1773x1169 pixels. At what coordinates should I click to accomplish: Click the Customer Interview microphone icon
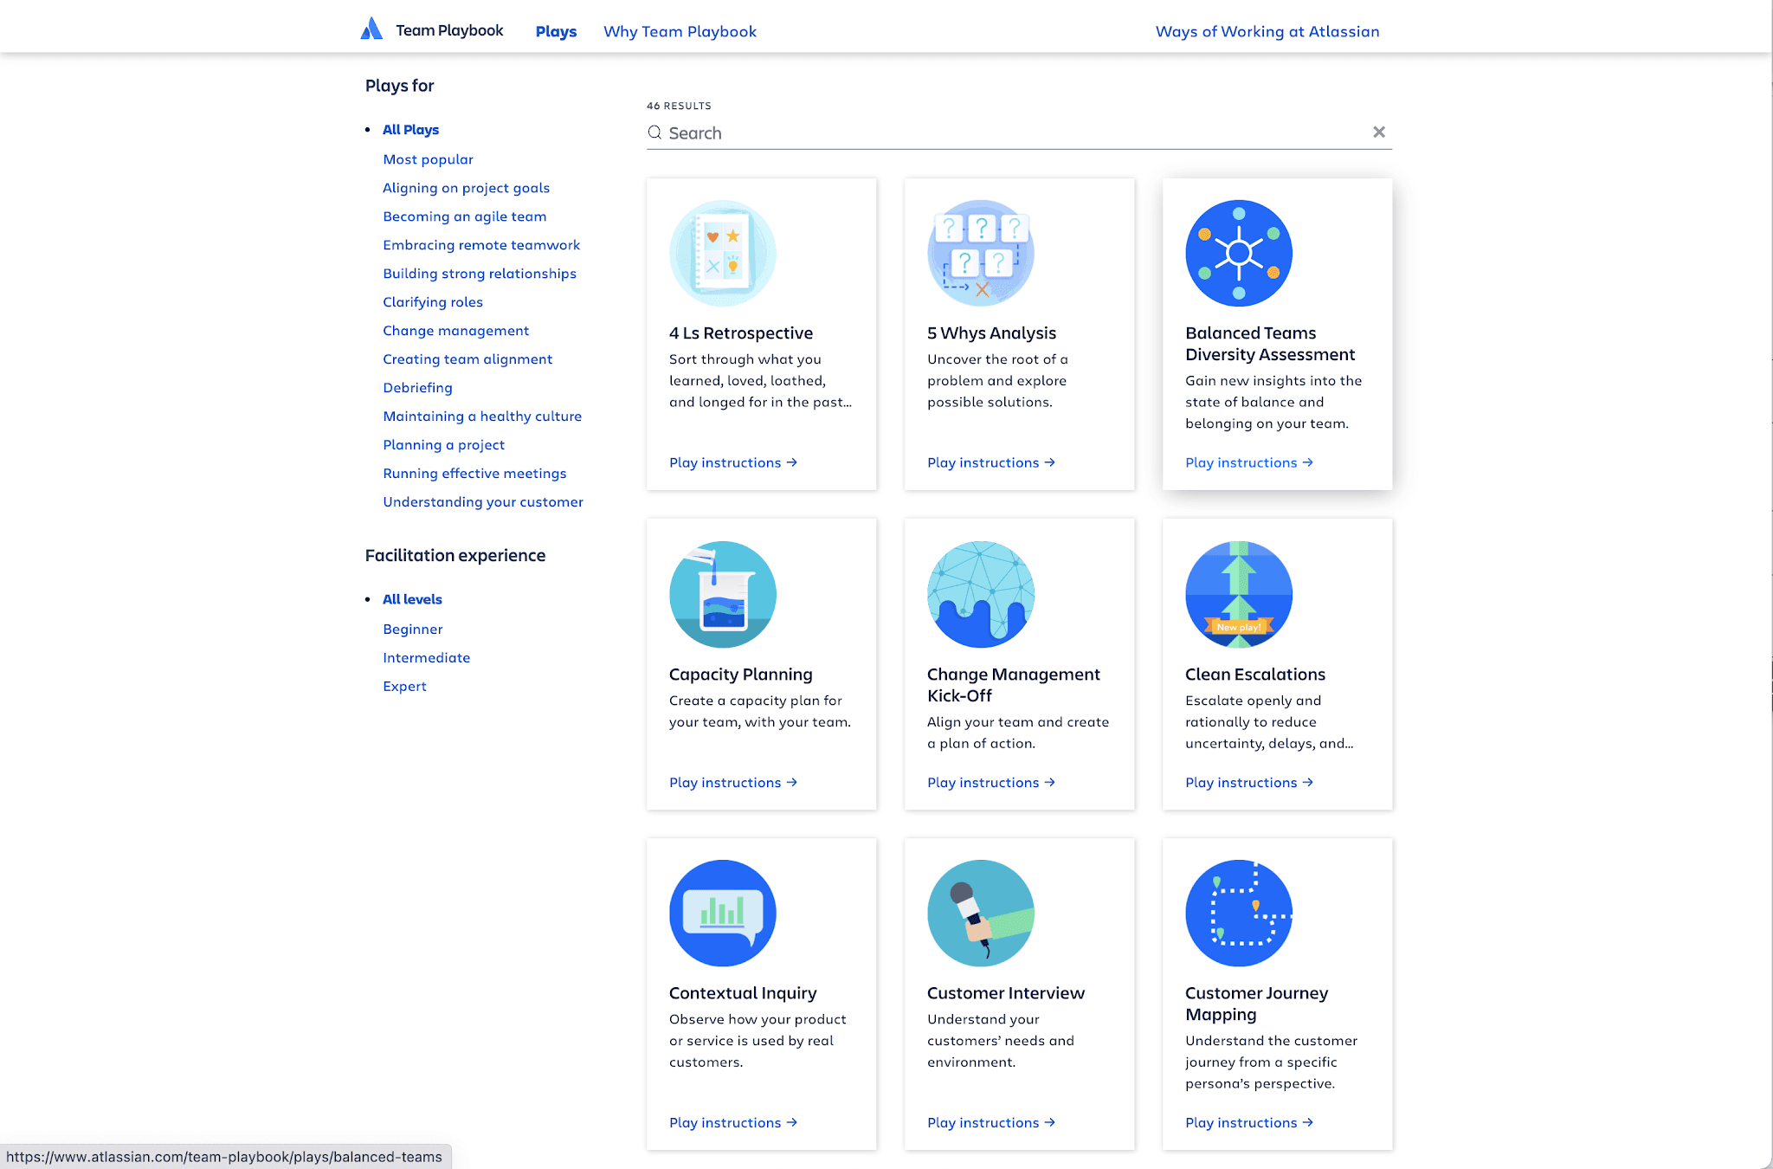click(x=980, y=913)
